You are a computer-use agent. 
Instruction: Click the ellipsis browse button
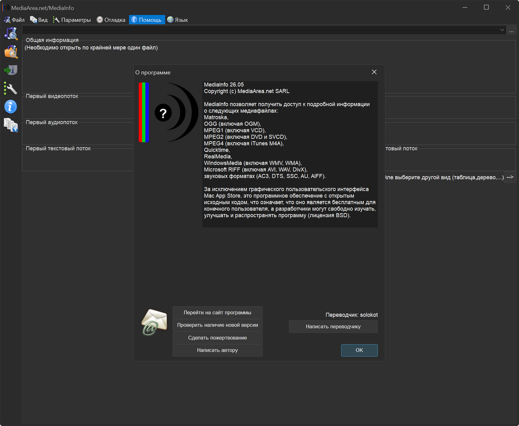(x=511, y=30)
